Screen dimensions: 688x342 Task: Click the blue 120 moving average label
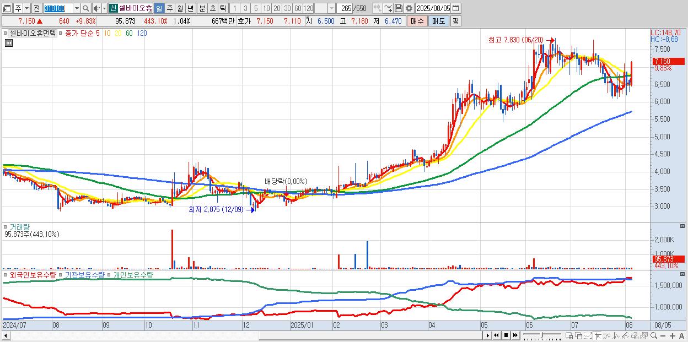click(142, 33)
